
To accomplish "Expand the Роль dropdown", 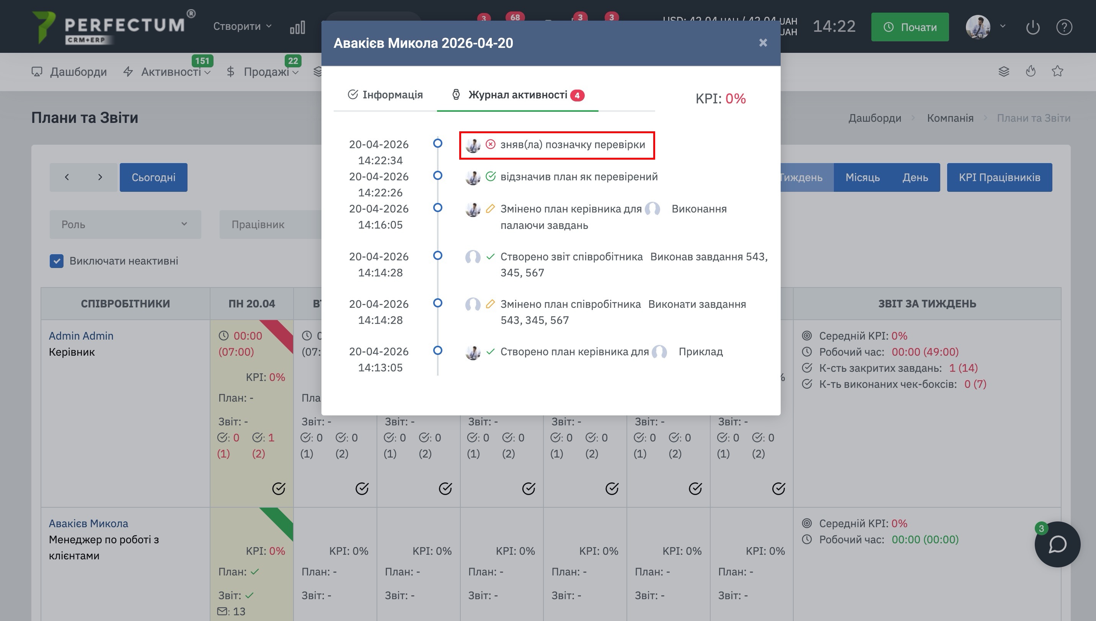I will point(125,224).
